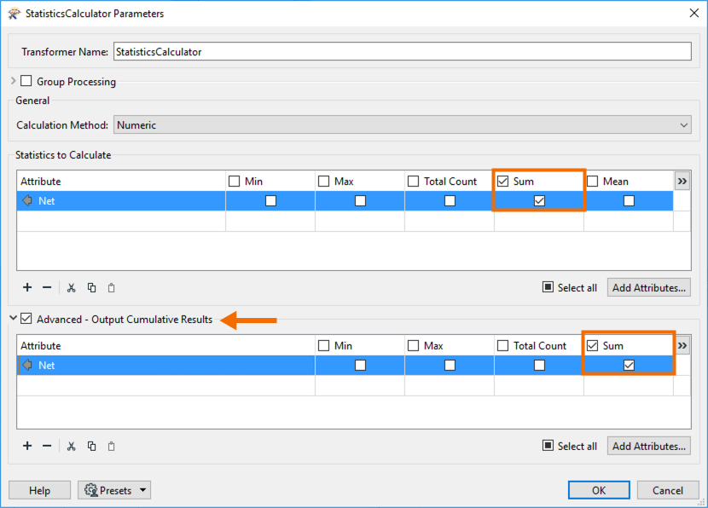Check the Mean column header checkbox

(x=592, y=182)
